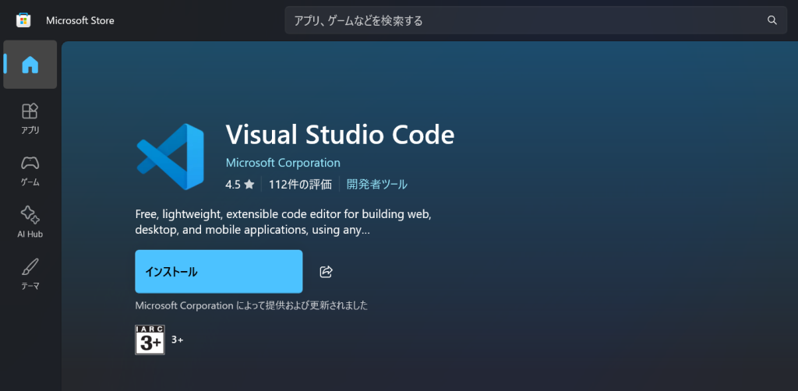This screenshot has height=391, width=798.
Task: Click the share icon beside インストール
Action: [327, 272]
